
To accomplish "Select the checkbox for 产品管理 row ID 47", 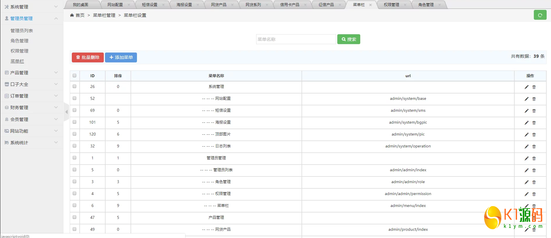I will (74, 217).
